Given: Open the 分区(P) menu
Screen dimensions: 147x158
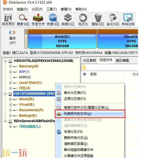Looking at the screenshot, I should 37,9.
